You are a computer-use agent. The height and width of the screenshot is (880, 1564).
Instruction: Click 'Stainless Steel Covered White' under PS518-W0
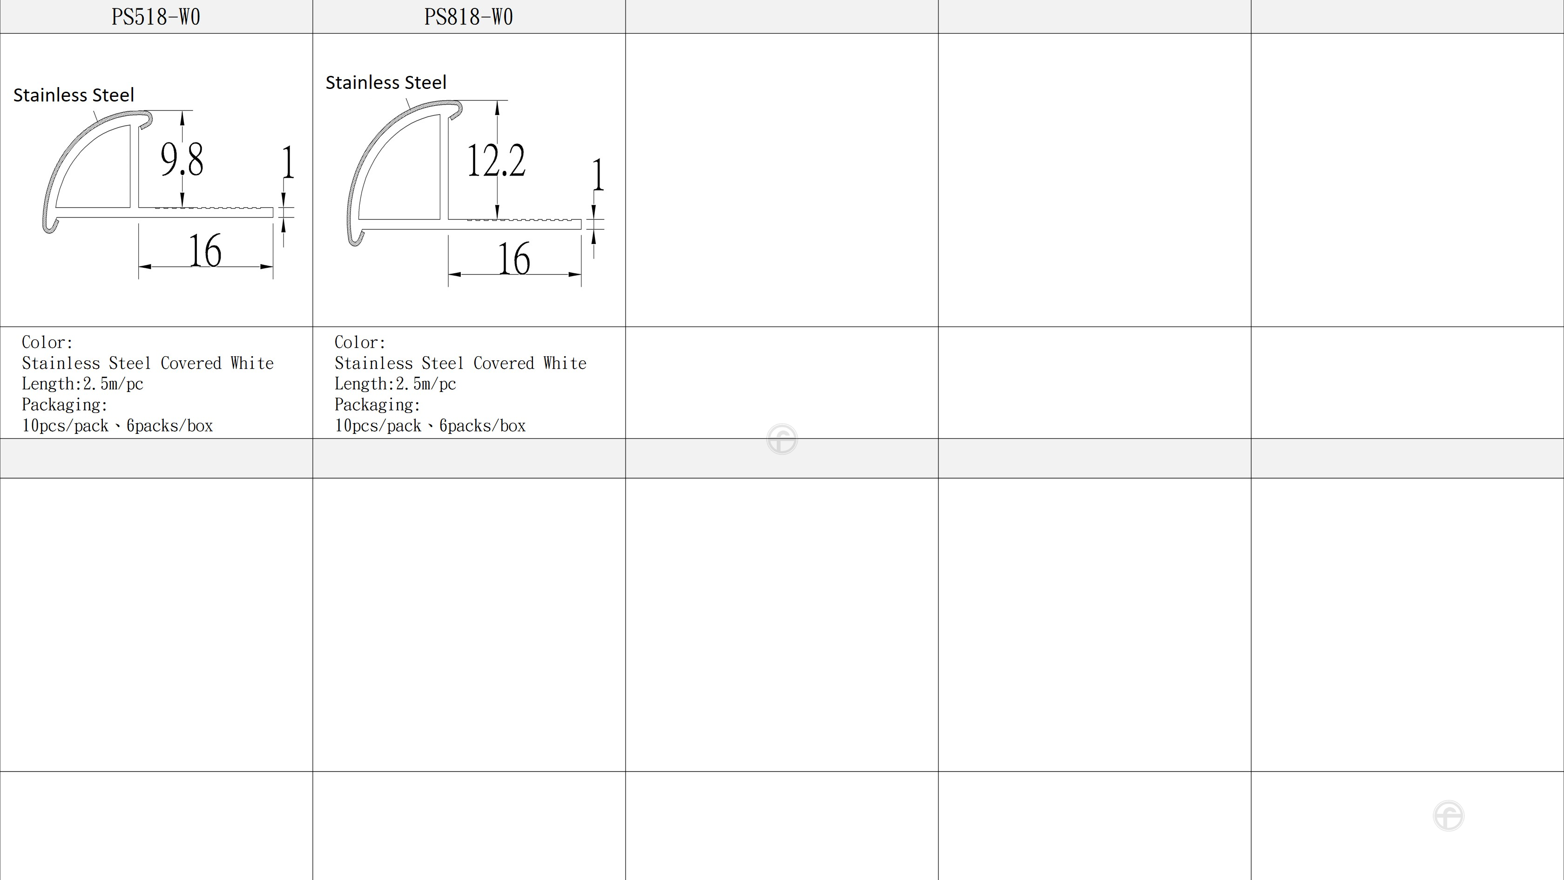click(148, 363)
